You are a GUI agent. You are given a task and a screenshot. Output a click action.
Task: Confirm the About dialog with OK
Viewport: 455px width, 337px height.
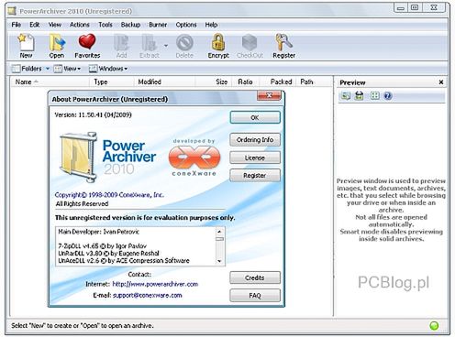255,117
